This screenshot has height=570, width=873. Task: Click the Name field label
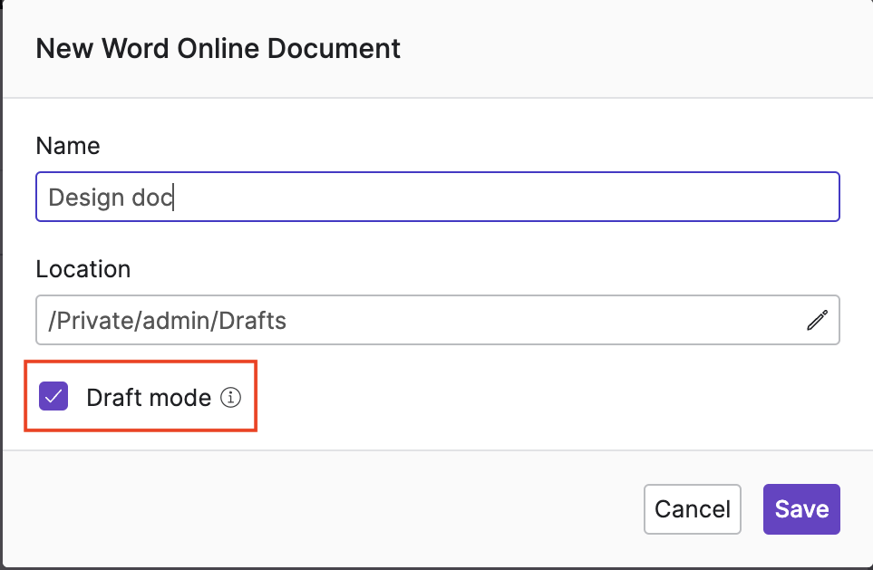coord(68,146)
